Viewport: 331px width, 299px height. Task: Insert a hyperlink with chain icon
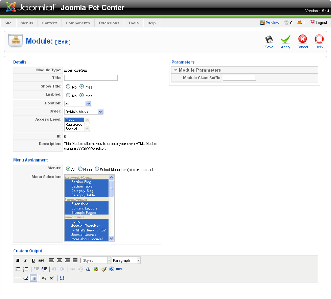coord(73,269)
